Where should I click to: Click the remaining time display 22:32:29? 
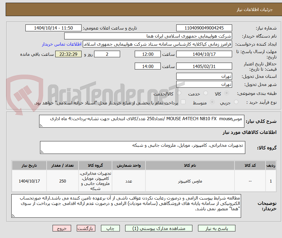[x=68, y=54]
